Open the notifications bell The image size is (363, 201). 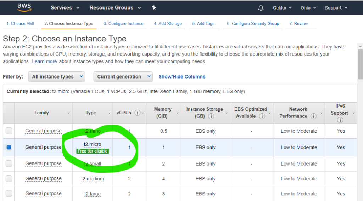[261, 8]
